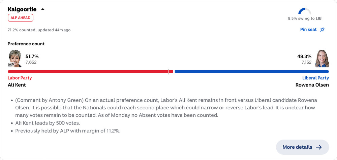Click the Liberal Party label
Image resolution: width=337 pixels, height=160 pixels.
point(315,78)
